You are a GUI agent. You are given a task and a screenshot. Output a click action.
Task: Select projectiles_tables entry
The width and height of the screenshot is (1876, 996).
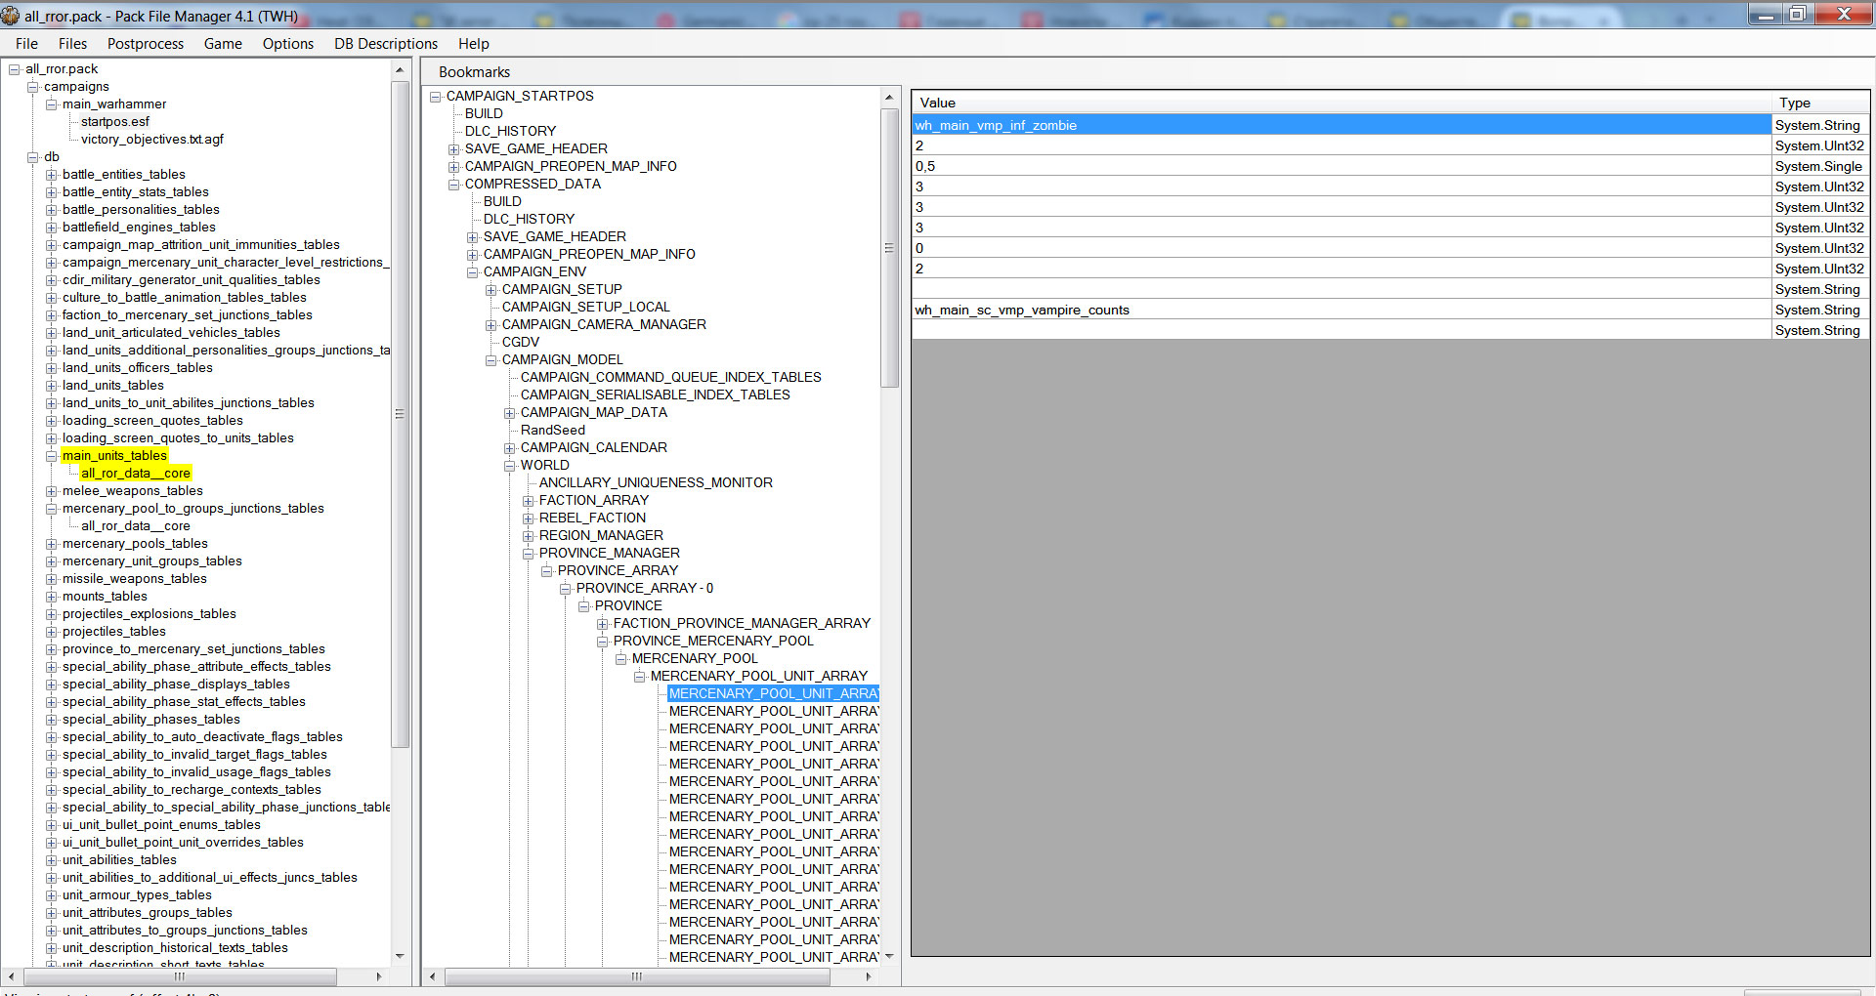pos(114,632)
